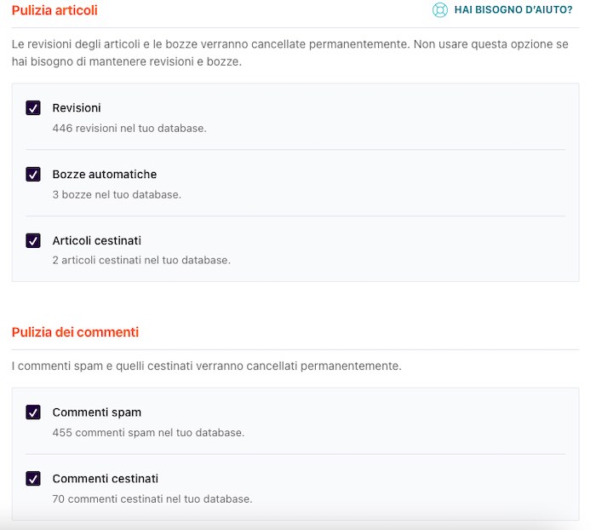Click the Articoli cestinati label
The image size is (596, 530).
[97, 241]
